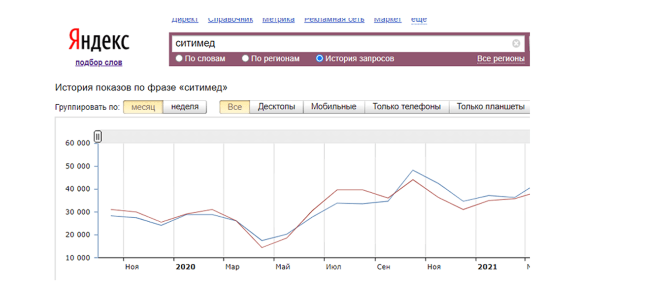
Task: Click the 20 000 axis value
Action: coord(78,235)
